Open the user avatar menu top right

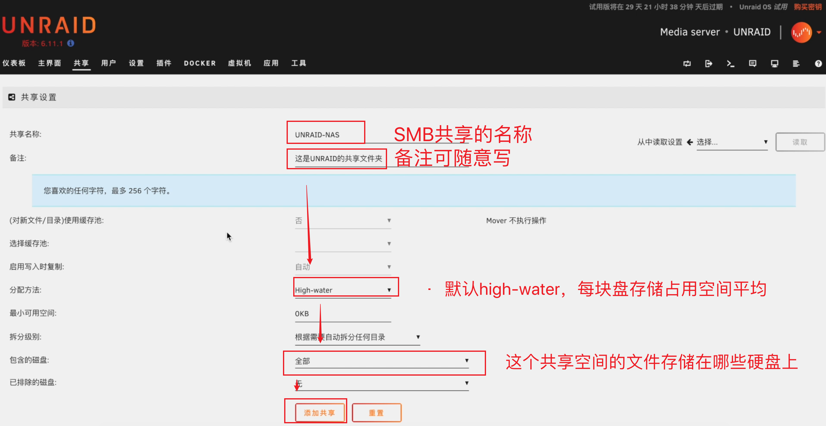(802, 32)
